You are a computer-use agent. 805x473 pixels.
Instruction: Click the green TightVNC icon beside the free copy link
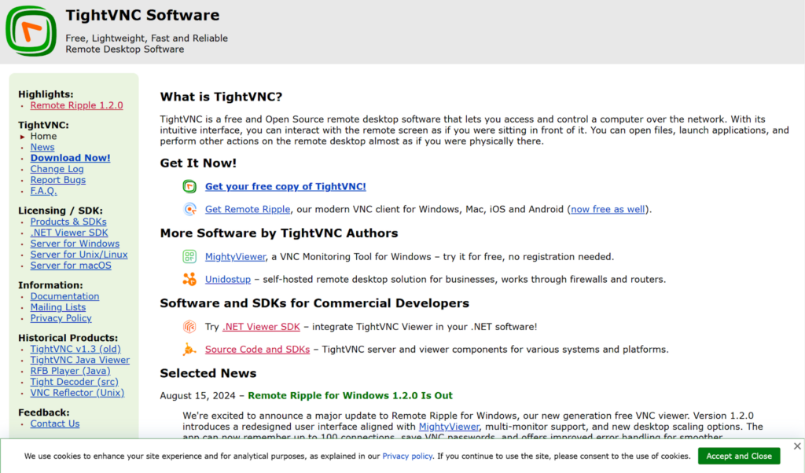coord(189,186)
